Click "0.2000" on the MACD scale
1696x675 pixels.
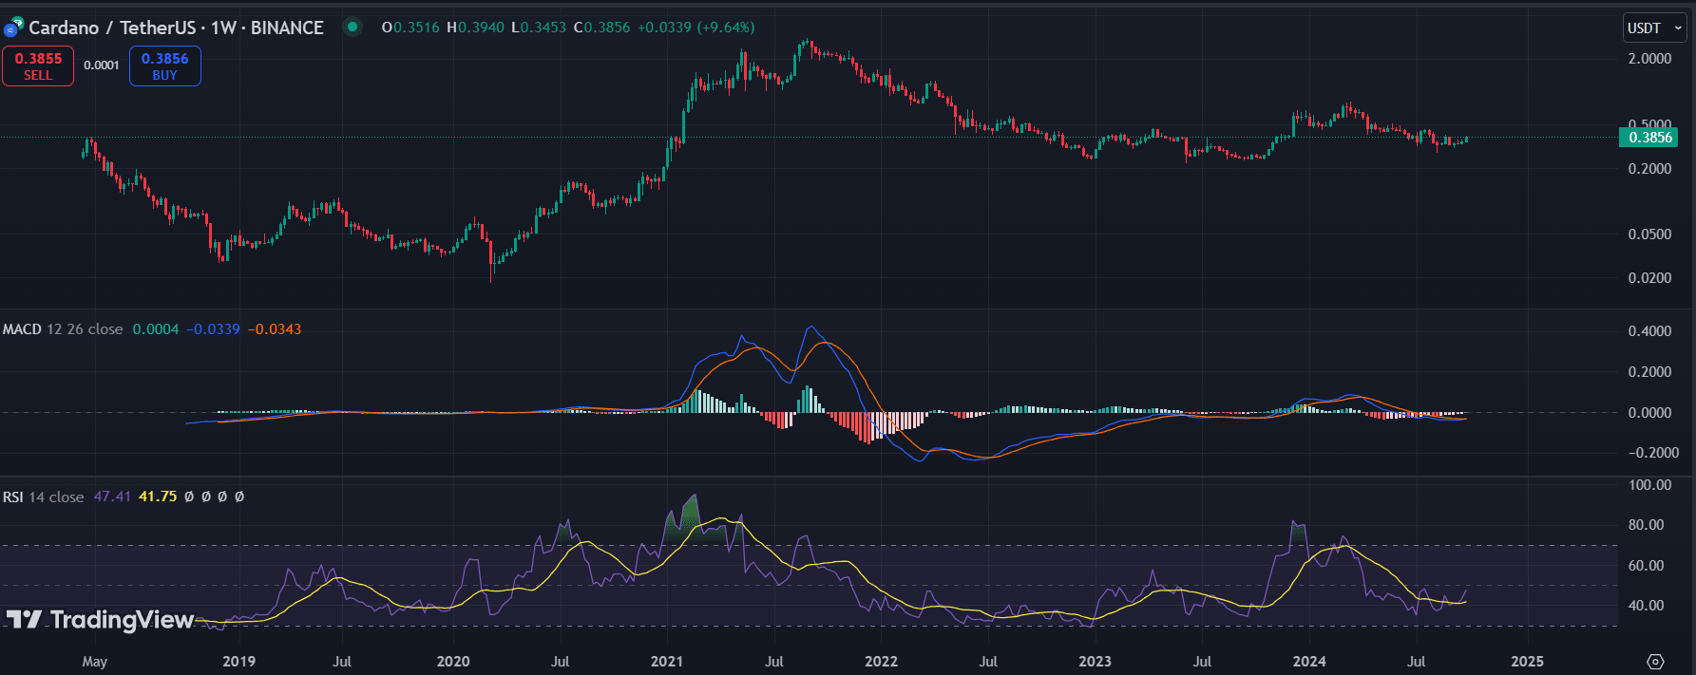click(x=1649, y=372)
